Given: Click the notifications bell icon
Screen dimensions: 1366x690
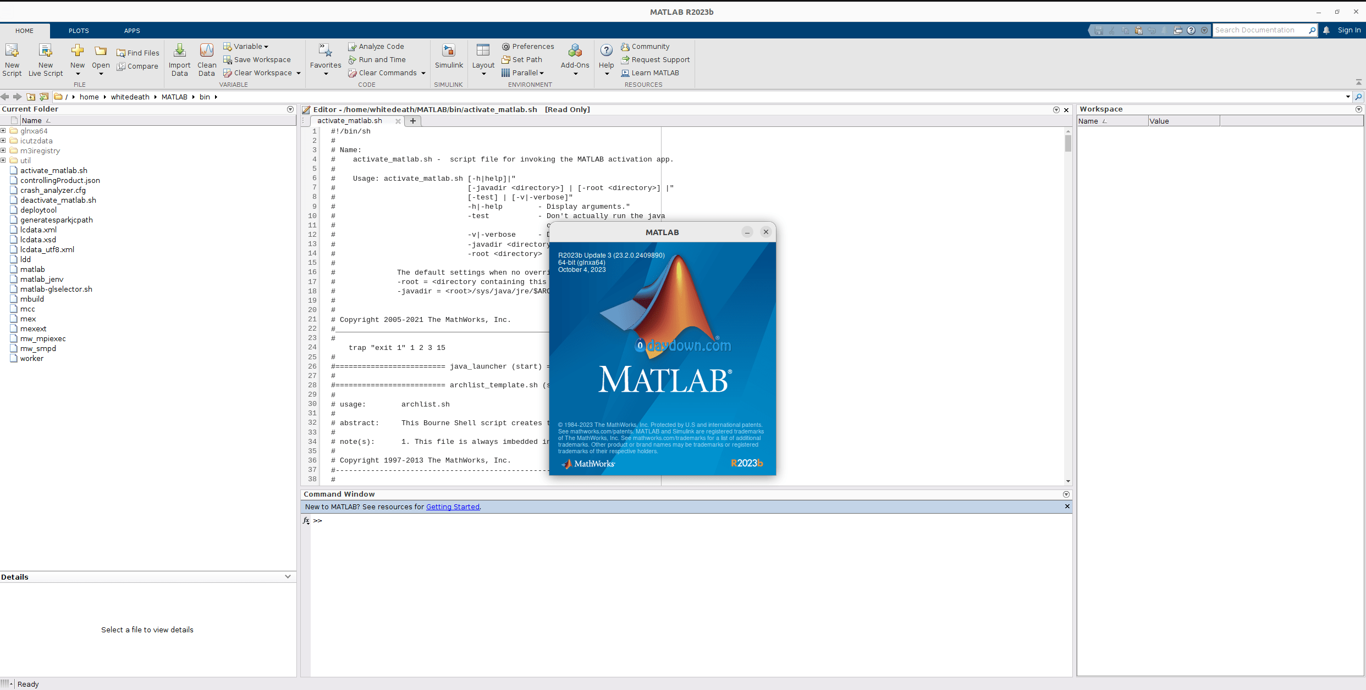Looking at the screenshot, I should (1326, 30).
